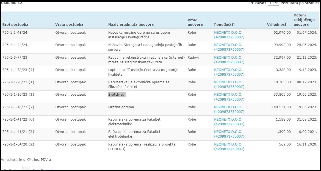Click the value 99.998,00

coord(282,45)
